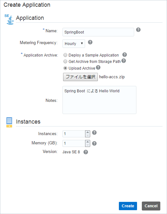View help for Upload Archive option
The height and width of the screenshot is (214, 167).
coord(98,67)
